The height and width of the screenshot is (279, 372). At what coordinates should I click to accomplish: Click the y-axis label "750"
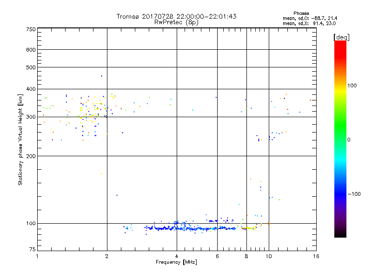tap(31, 29)
